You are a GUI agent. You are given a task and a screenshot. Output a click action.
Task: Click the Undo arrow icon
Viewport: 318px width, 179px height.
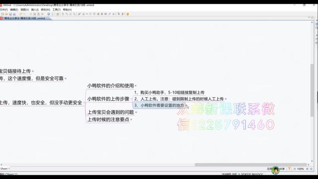[x=21, y=14]
